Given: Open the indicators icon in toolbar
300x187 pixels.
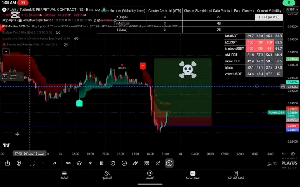Looking at the screenshot, I should coord(135,163).
